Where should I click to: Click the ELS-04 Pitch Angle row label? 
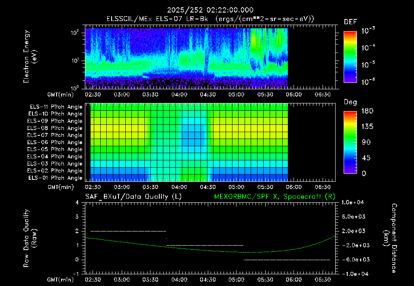(55, 156)
